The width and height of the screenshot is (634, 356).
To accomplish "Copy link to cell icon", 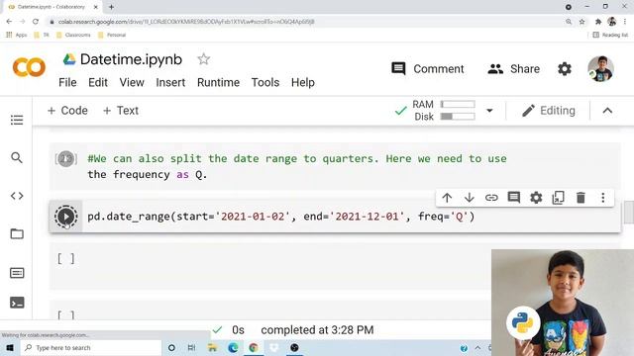I will 491,198.
